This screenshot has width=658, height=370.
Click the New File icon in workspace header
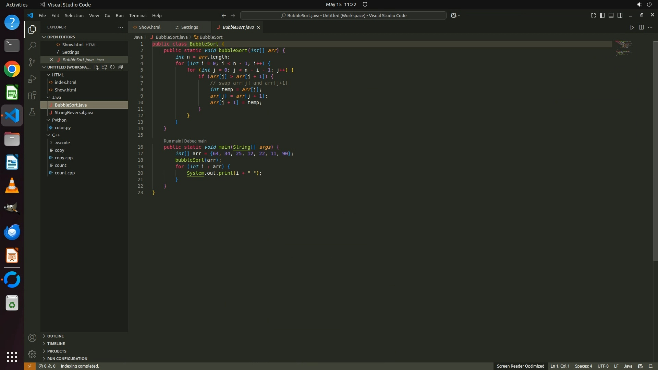pyautogui.click(x=96, y=67)
